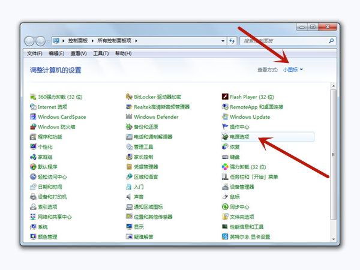Open the RemoteApp 和桌面连接 link
The height and width of the screenshot is (270, 360).
coord(256,107)
